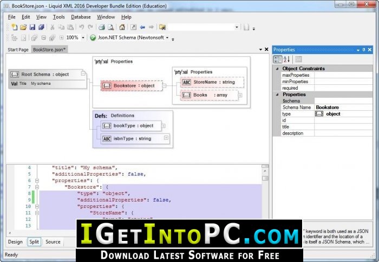Open the Database menu
This screenshot has width=379, height=262.
point(81,17)
